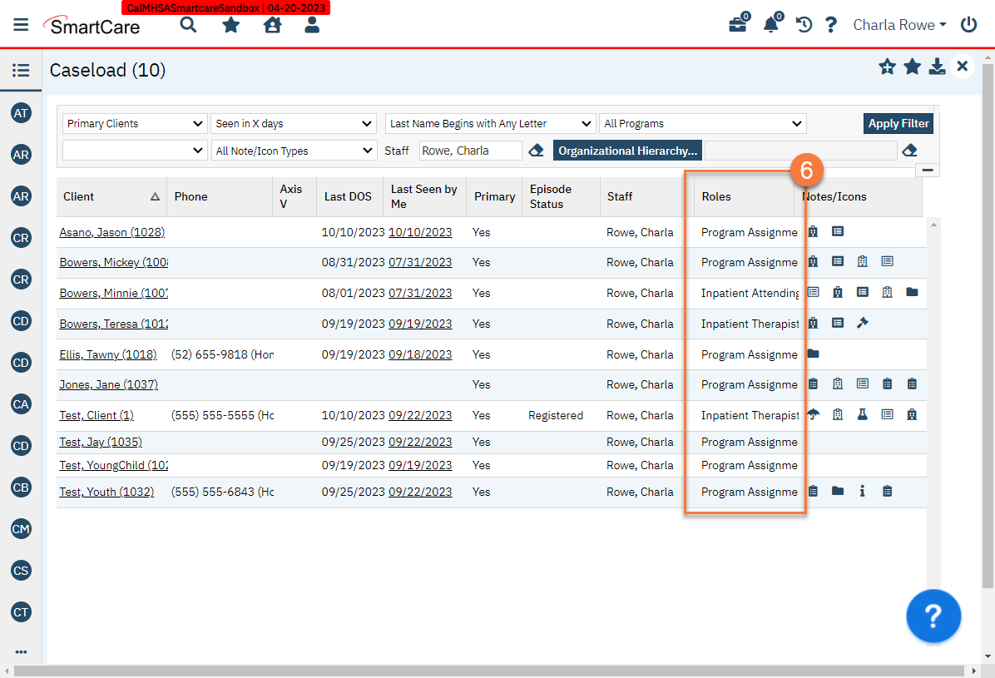995x678 pixels.
Task: Open the search magnifier icon in header
Action: point(189,25)
